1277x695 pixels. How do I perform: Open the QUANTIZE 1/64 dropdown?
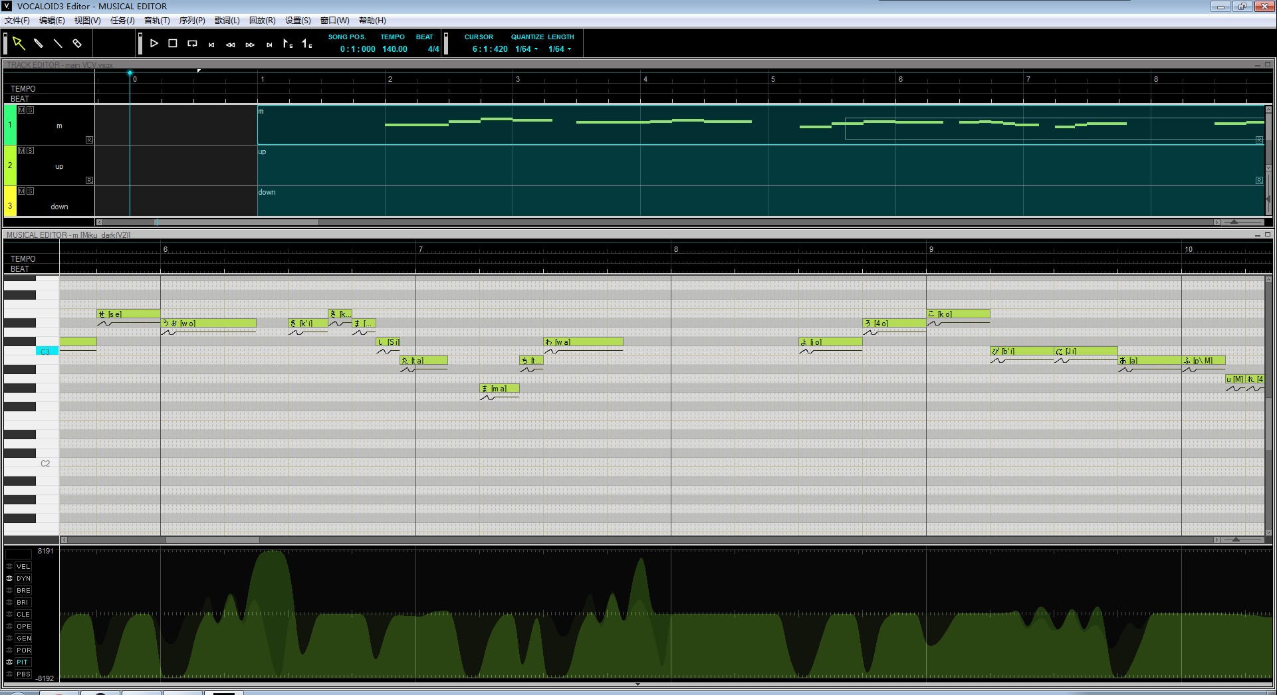[526, 49]
